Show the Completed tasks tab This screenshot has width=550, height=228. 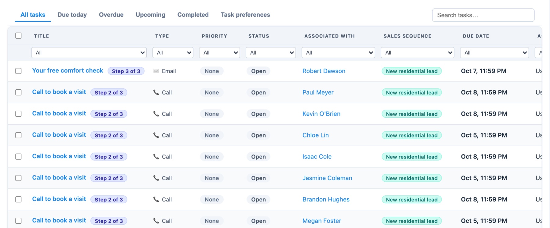[x=193, y=15]
